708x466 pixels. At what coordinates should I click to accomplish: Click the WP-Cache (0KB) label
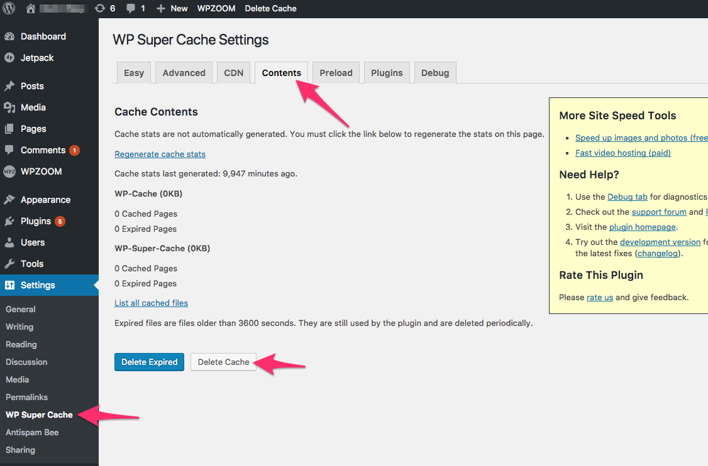[x=148, y=194]
